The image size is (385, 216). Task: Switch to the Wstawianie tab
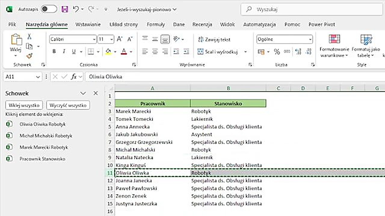88,25
